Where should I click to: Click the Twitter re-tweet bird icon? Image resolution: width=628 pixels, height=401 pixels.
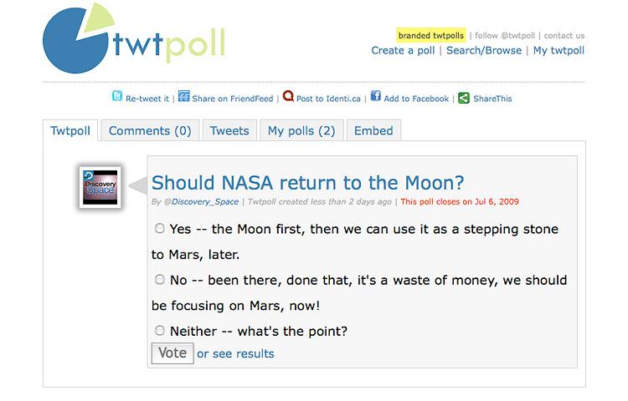[117, 97]
